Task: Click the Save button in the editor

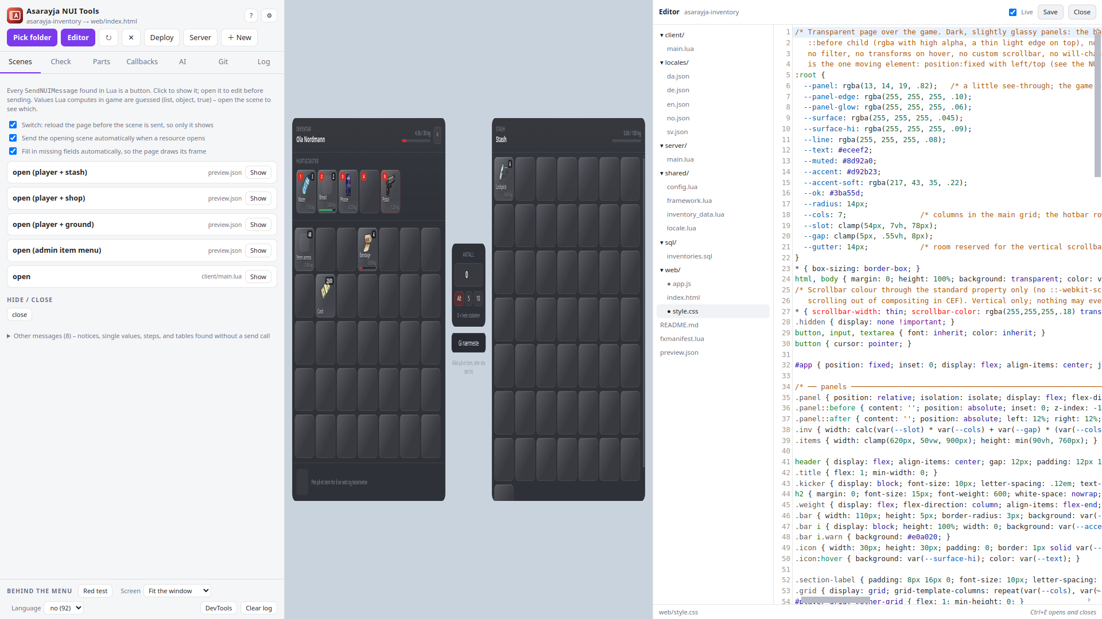Action: click(x=1050, y=12)
